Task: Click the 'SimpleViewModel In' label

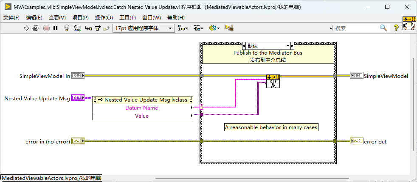Action: 45,76
